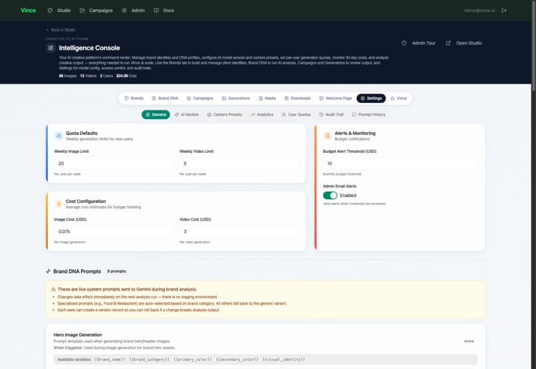The image size is (536, 369).
Task: Click the {{visual_identity}} variable chip
Action: (x=284, y=360)
